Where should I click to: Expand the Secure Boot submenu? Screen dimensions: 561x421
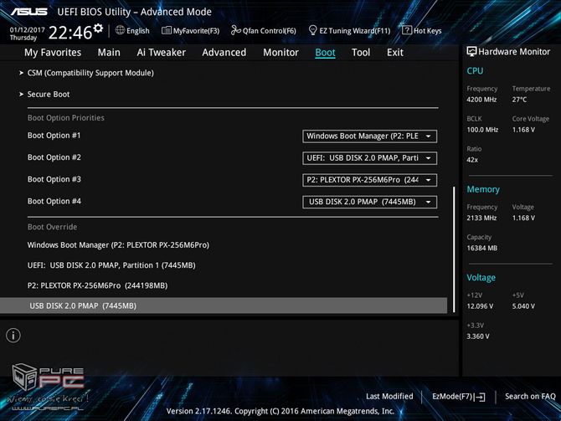tap(49, 95)
